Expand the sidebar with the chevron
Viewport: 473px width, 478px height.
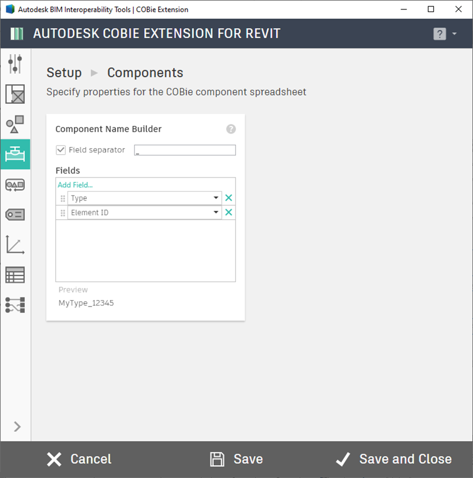tap(18, 427)
